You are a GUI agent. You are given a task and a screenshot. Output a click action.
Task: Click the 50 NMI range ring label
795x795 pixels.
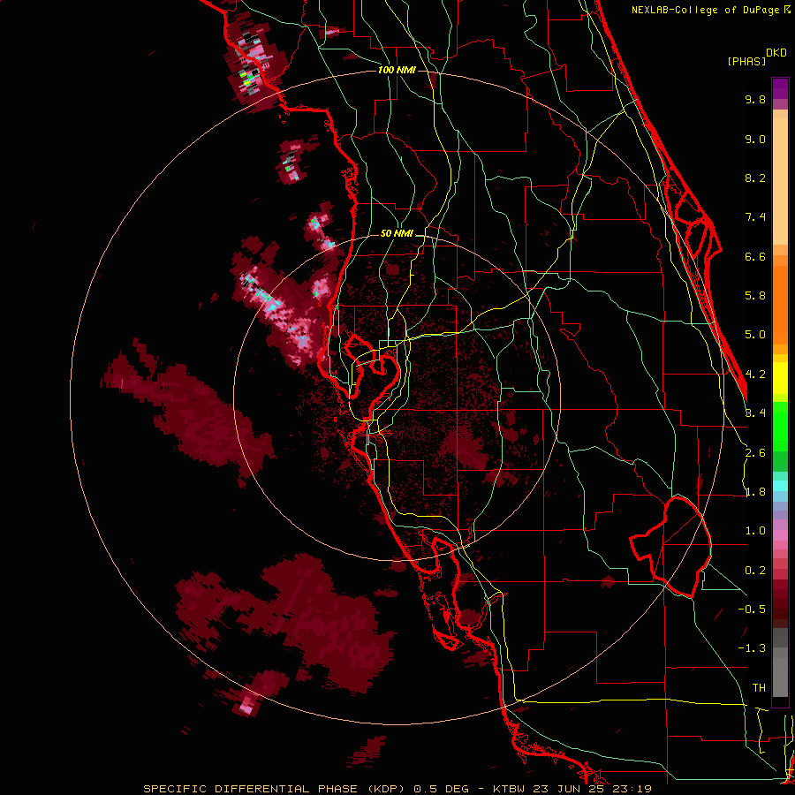(x=397, y=233)
